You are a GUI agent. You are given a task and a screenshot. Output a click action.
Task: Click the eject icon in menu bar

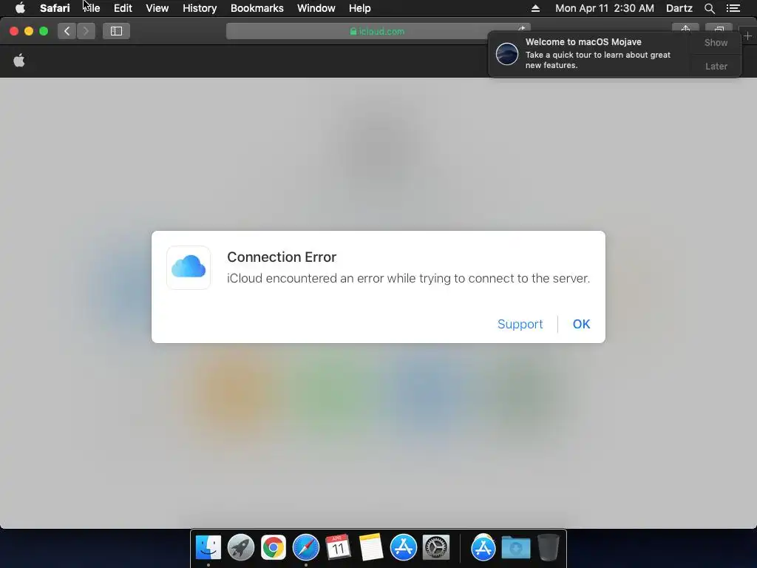click(535, 8)
